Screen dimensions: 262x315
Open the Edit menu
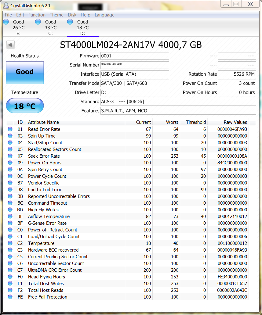(x=20, y=15)
